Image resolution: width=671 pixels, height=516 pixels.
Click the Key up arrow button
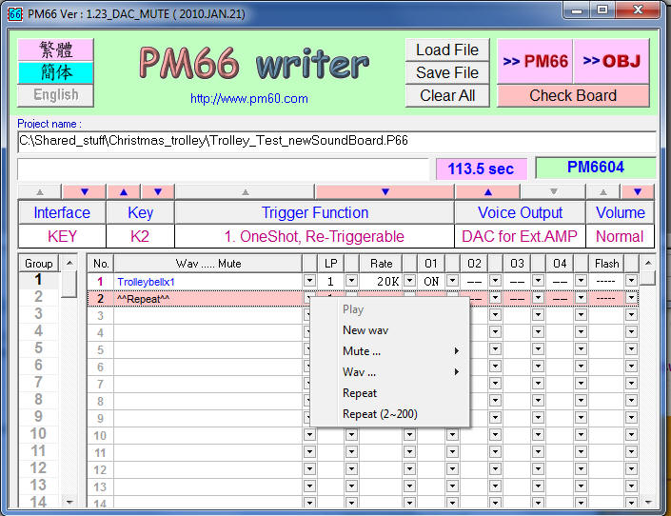(x=123, y=191)
